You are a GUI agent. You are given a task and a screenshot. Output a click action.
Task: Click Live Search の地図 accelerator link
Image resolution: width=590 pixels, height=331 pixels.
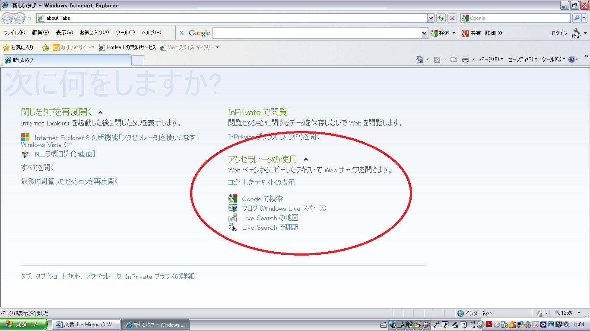click(x=270, y=218)
